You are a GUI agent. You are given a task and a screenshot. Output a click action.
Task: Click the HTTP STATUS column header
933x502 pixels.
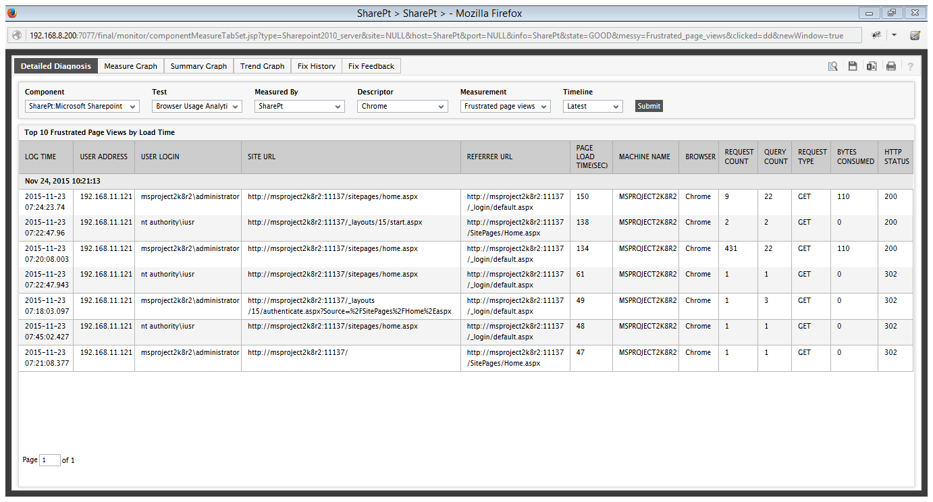[x=897, y=157]
